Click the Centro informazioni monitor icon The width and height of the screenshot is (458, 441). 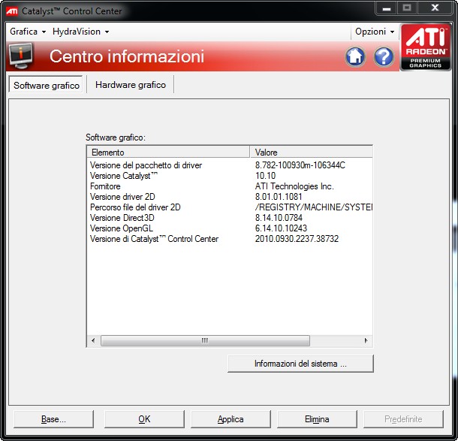pyautogui.click(x=20, y=56)
